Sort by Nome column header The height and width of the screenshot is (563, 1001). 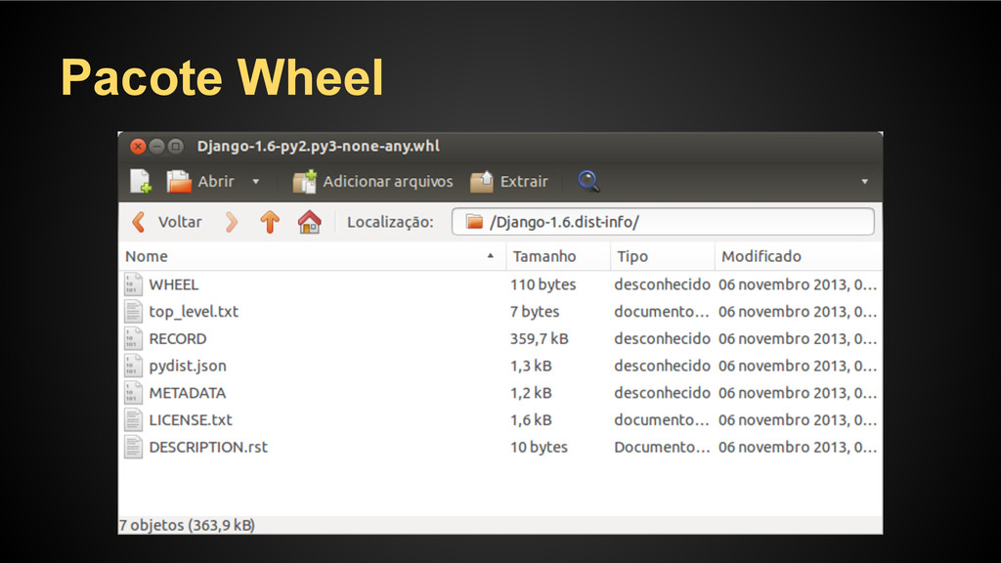(312, 256)
